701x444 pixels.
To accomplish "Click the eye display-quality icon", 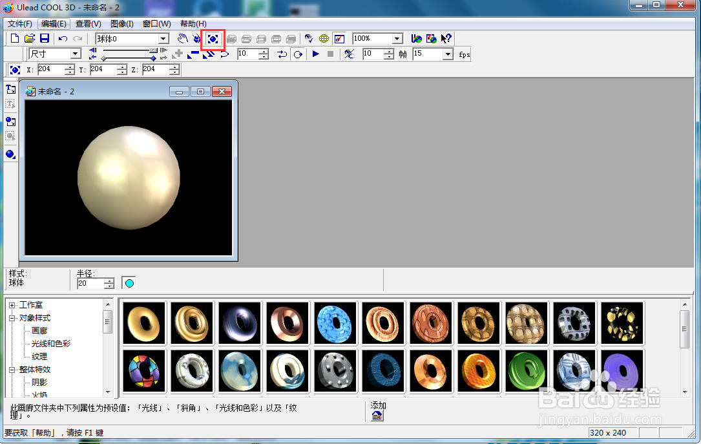I will pyautogui.click(x=308, y=39).
